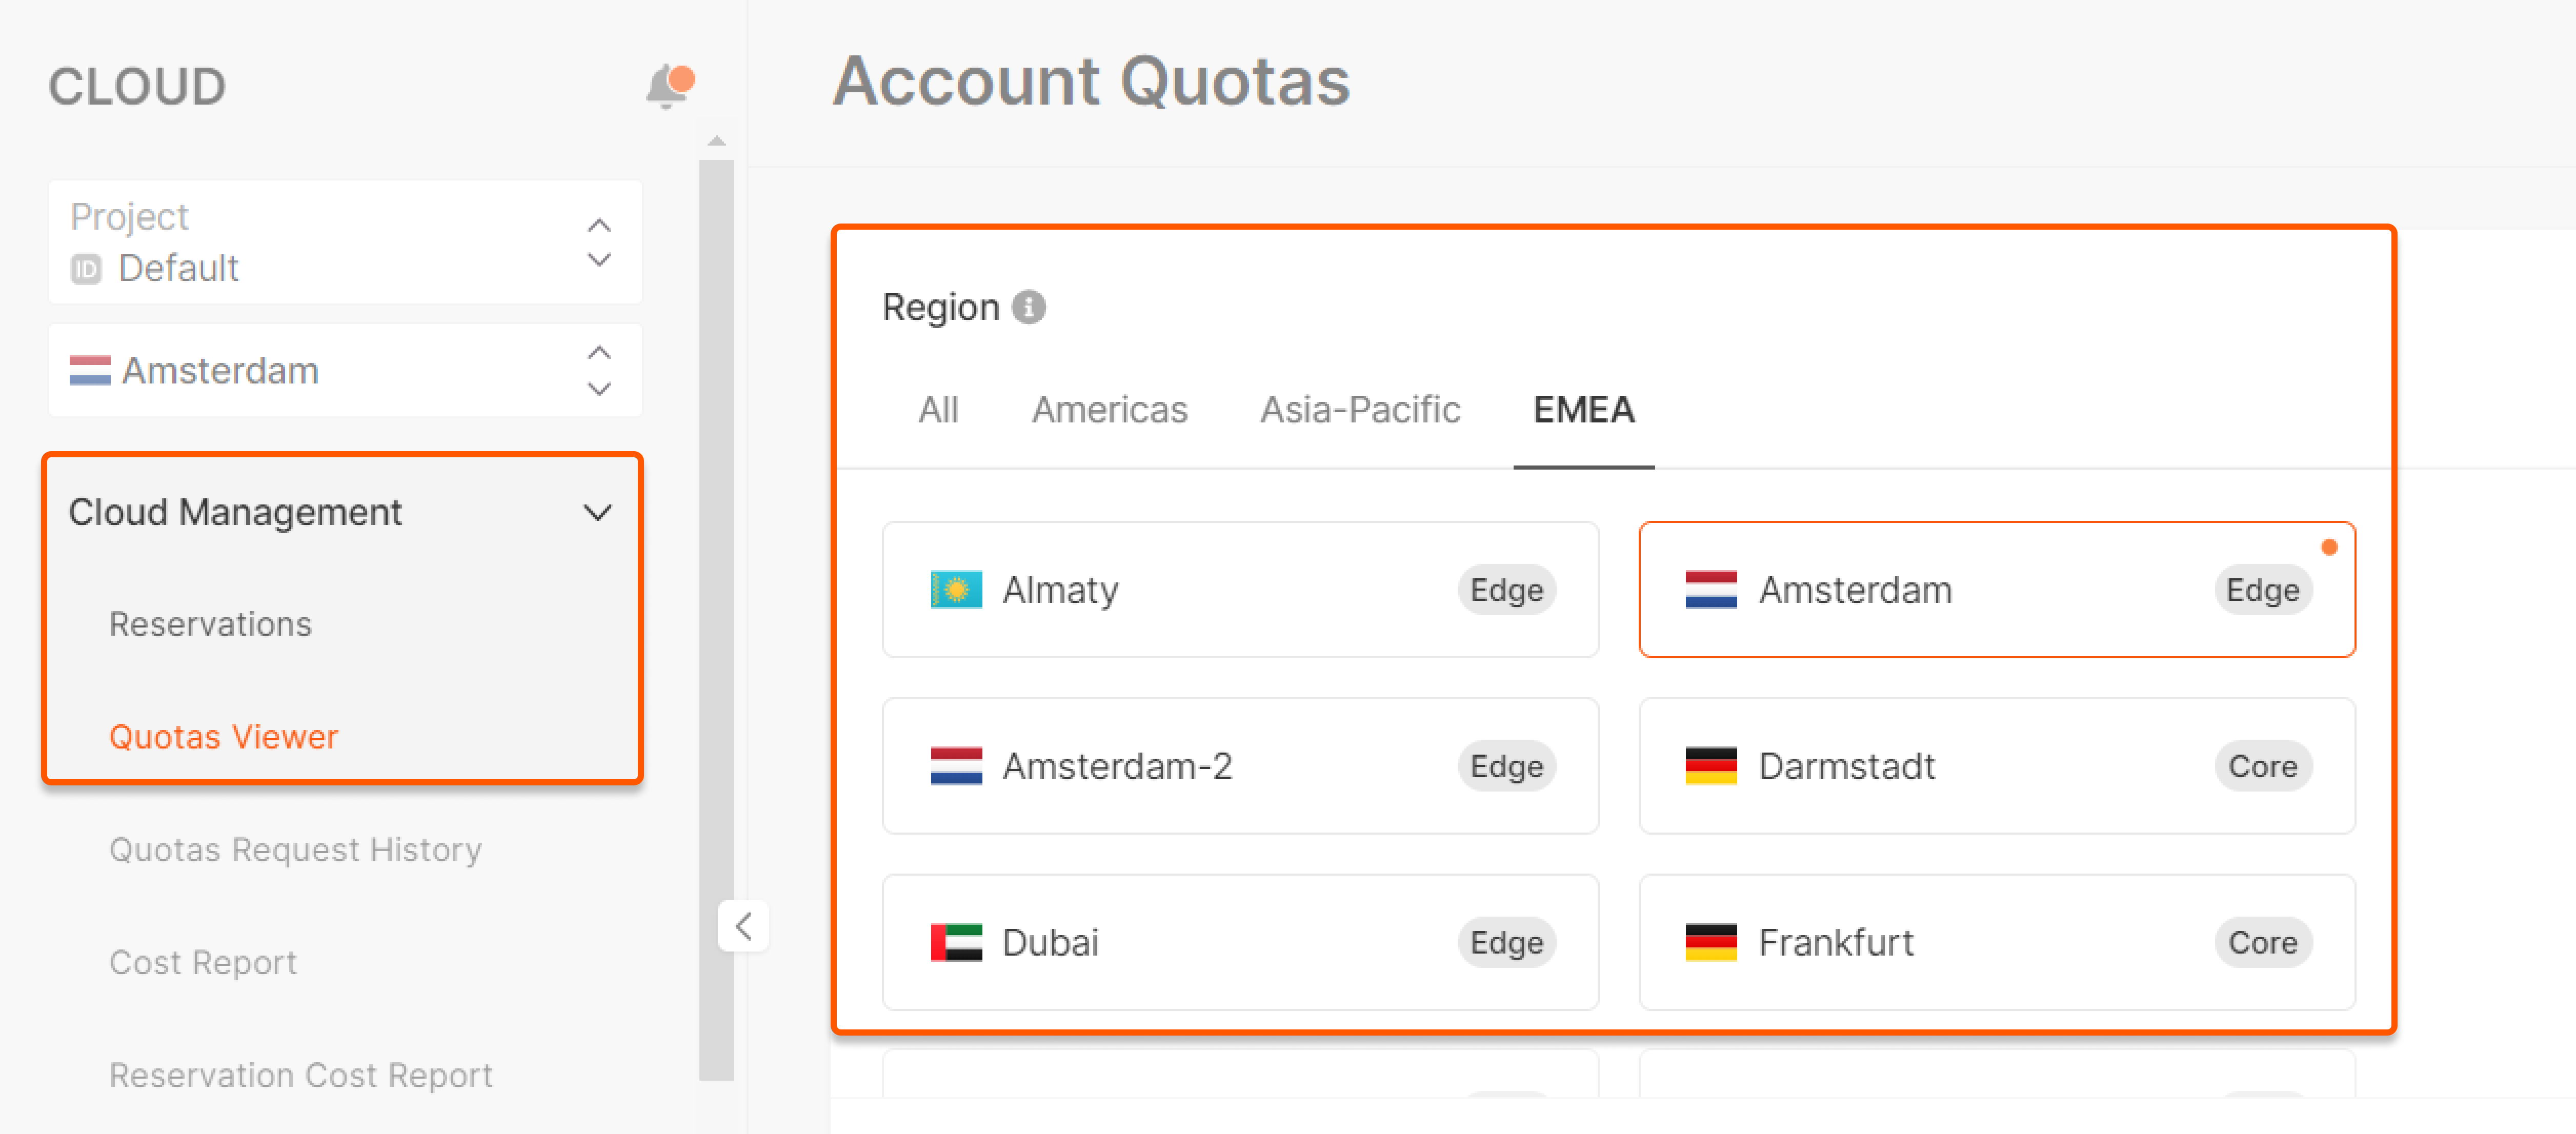
Task: Click the Kazakhstan flag beside Almaty
Action: [x=955, y=590]
